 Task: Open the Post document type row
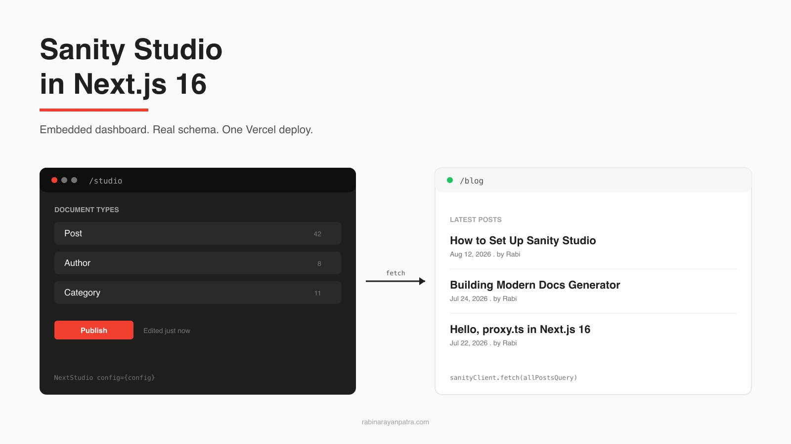pos(198,233)
